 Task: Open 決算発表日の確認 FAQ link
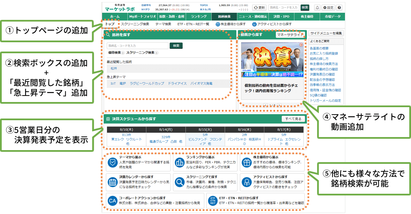322,75
